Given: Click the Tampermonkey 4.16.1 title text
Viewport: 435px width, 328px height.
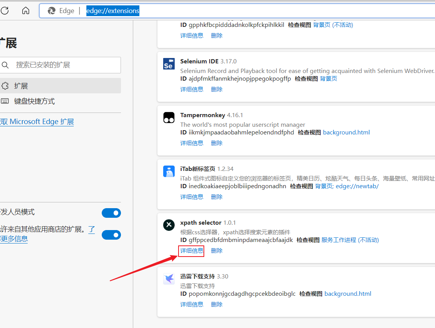Looking at the screenshot, I should pyautogui.click(x=212, y=115).
